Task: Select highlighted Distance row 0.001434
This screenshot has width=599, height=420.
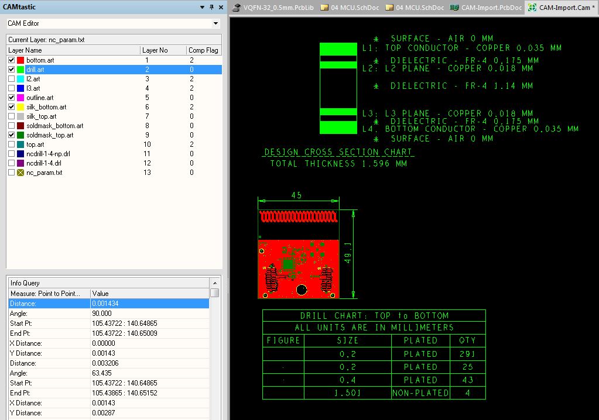Action: pos(109,304)
